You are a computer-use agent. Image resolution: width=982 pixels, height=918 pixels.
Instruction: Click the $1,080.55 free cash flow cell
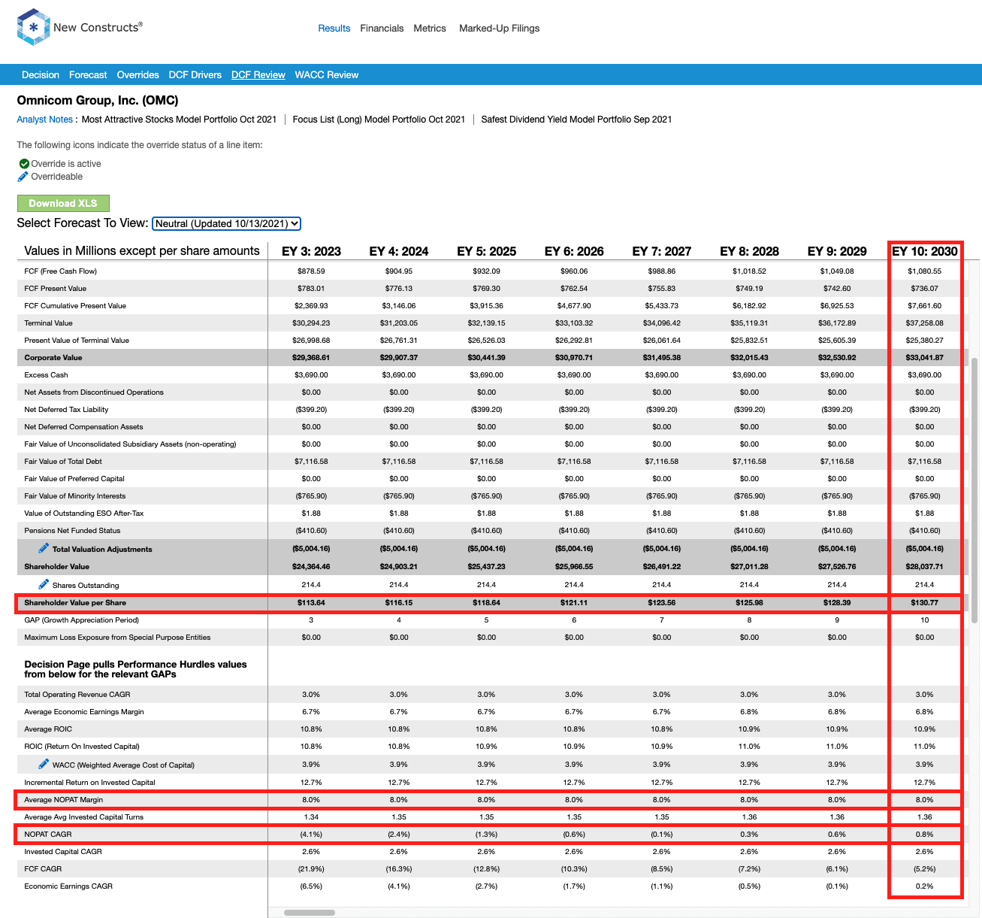pyautogui.click(x=925, y=271)
